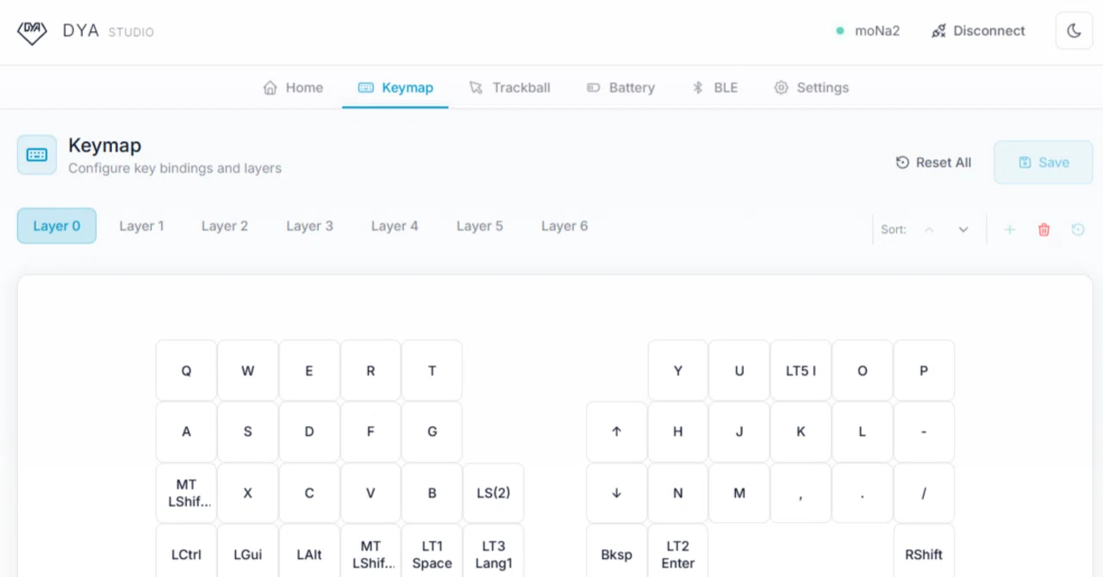Viewport: 1103px width, 577px height.
Task: Toggle dark mode moon icon
Action: pos(1074,31)
